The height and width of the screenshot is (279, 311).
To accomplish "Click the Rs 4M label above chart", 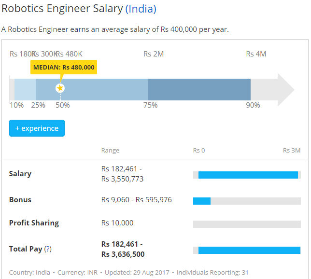I will click(256, 54).
